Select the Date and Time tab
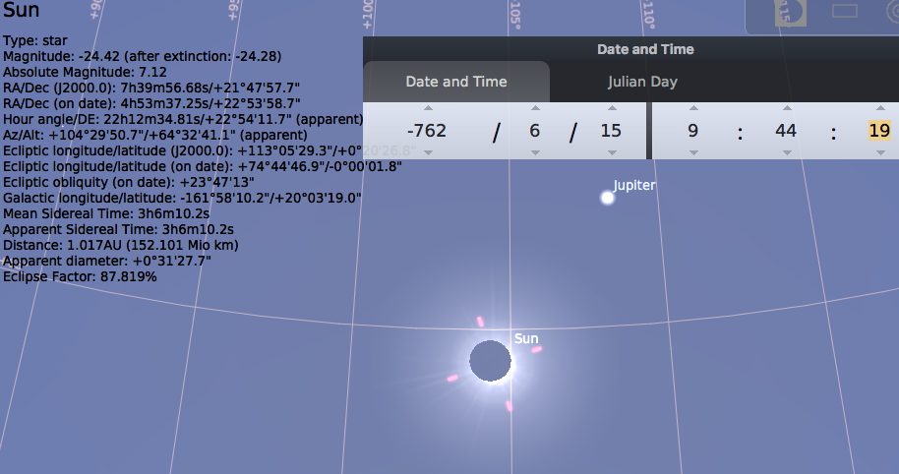The image size is (899, 474). (456, 82)
